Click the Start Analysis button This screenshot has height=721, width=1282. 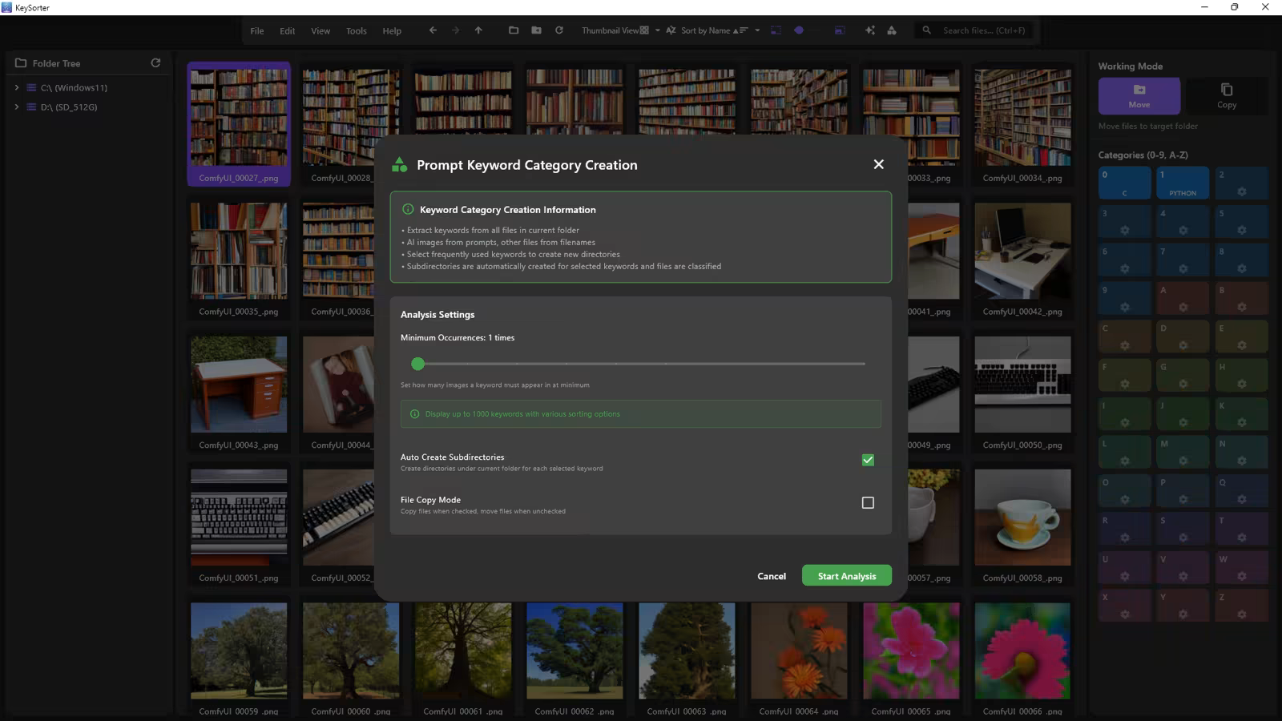pyautogui.click(x=846, y=576)
